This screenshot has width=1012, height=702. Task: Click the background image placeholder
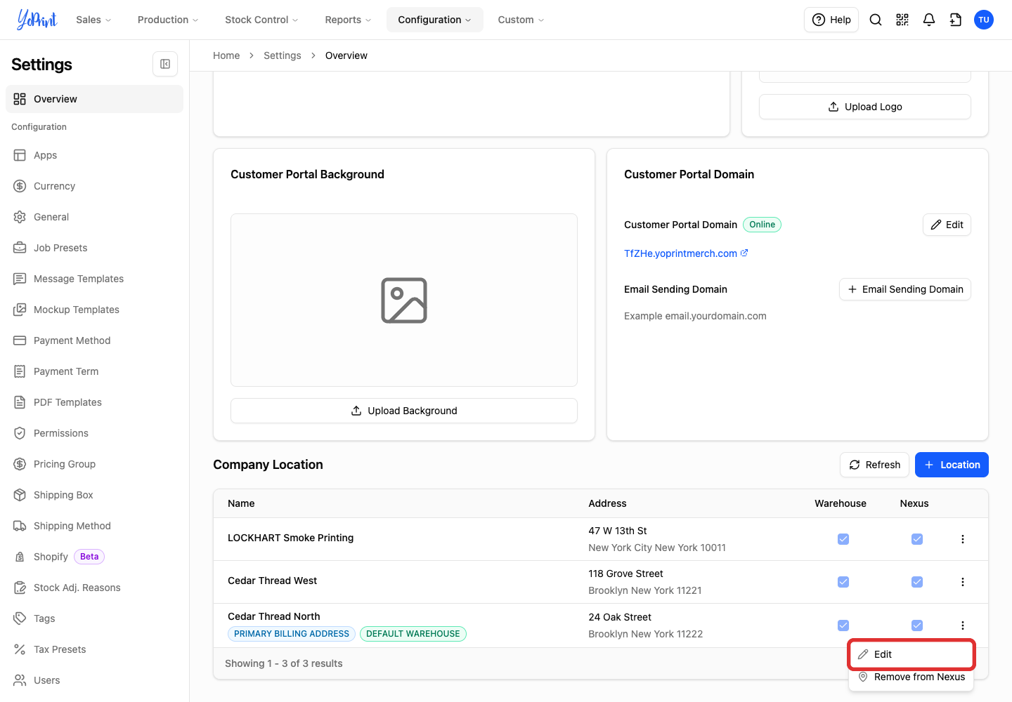pyautogui.click(x=404, y=300)
